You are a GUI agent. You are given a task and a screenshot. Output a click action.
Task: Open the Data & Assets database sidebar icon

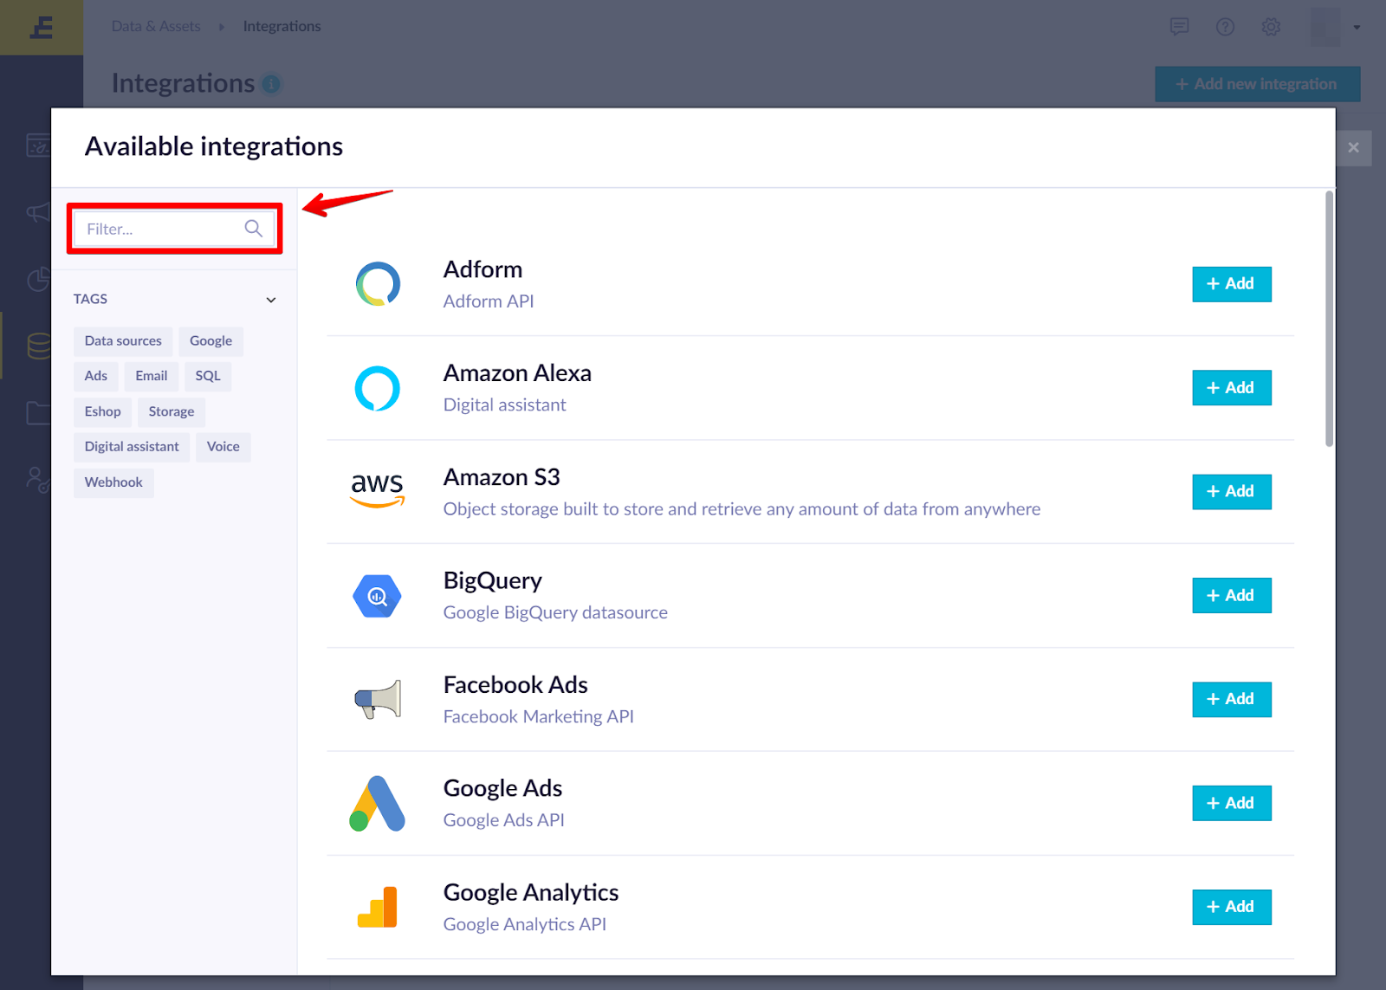click(38, 346)
